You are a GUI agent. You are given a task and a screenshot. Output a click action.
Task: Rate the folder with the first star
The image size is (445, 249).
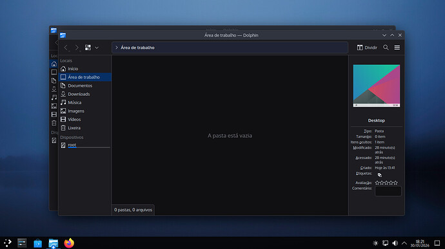point(377,183)
